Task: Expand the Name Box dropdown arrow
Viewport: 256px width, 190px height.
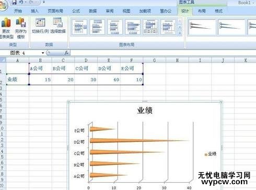Action: [x=43, y=53]
